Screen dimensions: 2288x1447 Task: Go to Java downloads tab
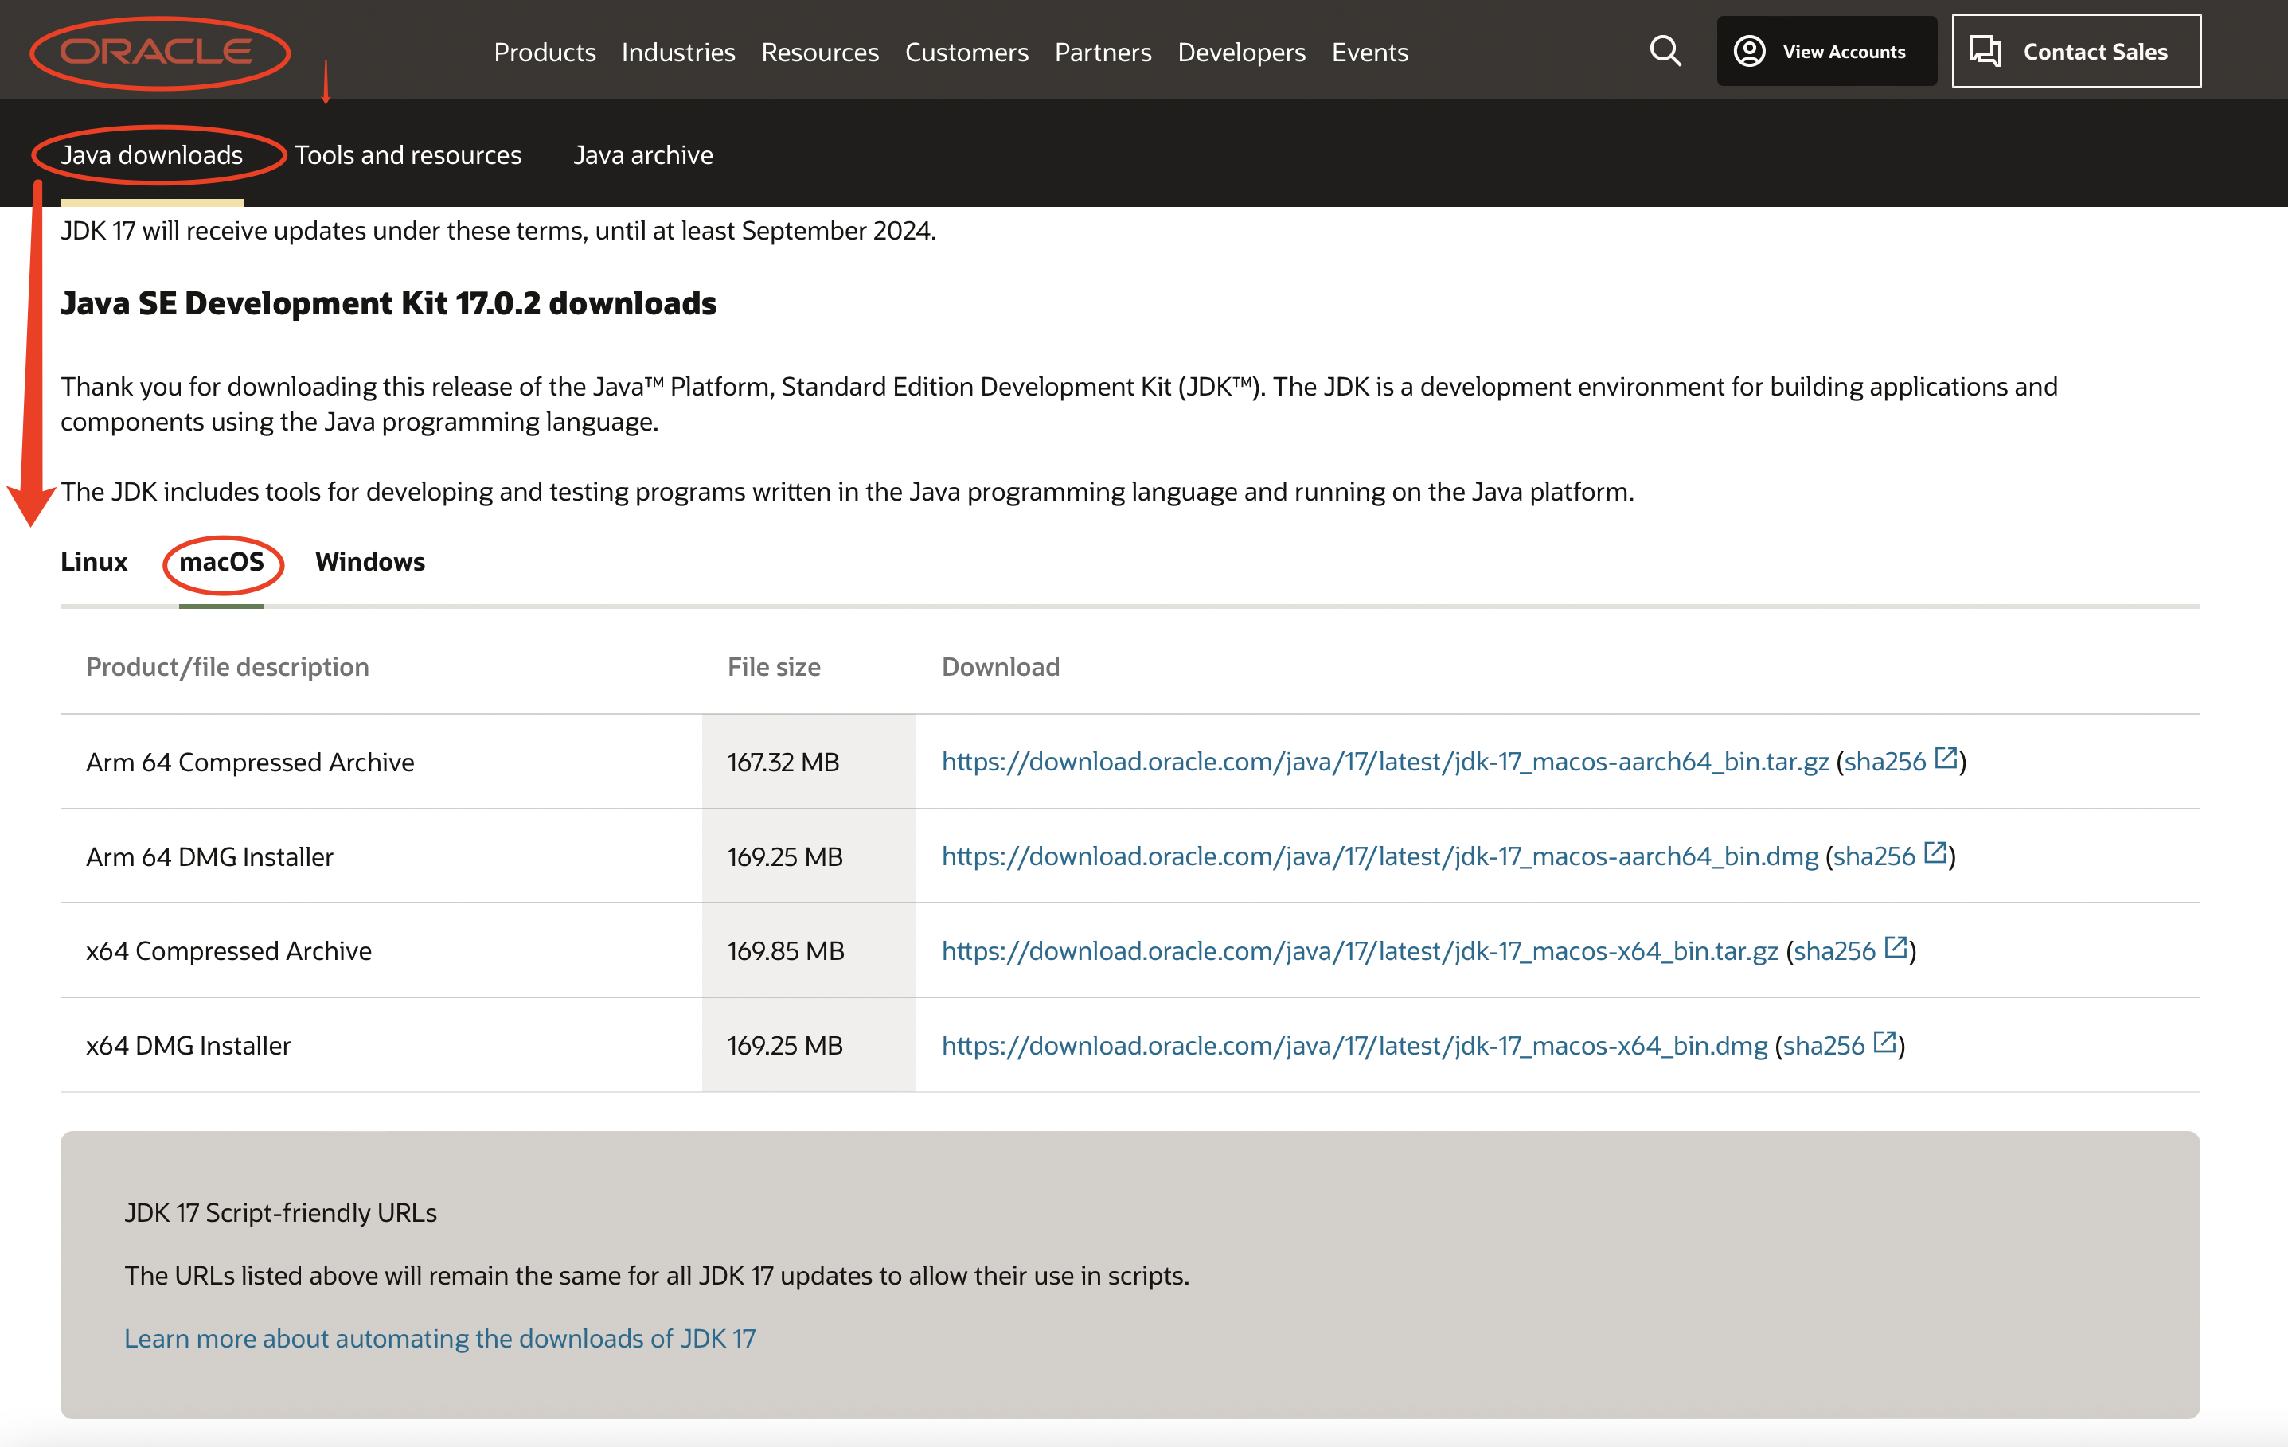click(x=152, y=155)
